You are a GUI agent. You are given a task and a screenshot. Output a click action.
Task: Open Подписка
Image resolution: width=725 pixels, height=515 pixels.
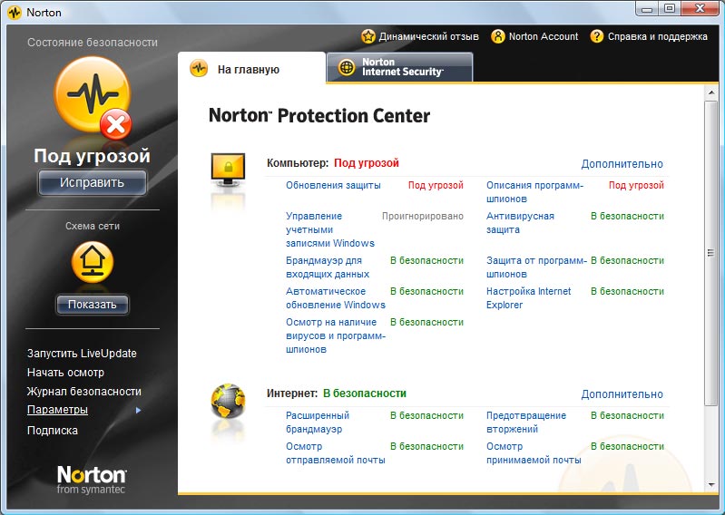(x=53, y=431)
